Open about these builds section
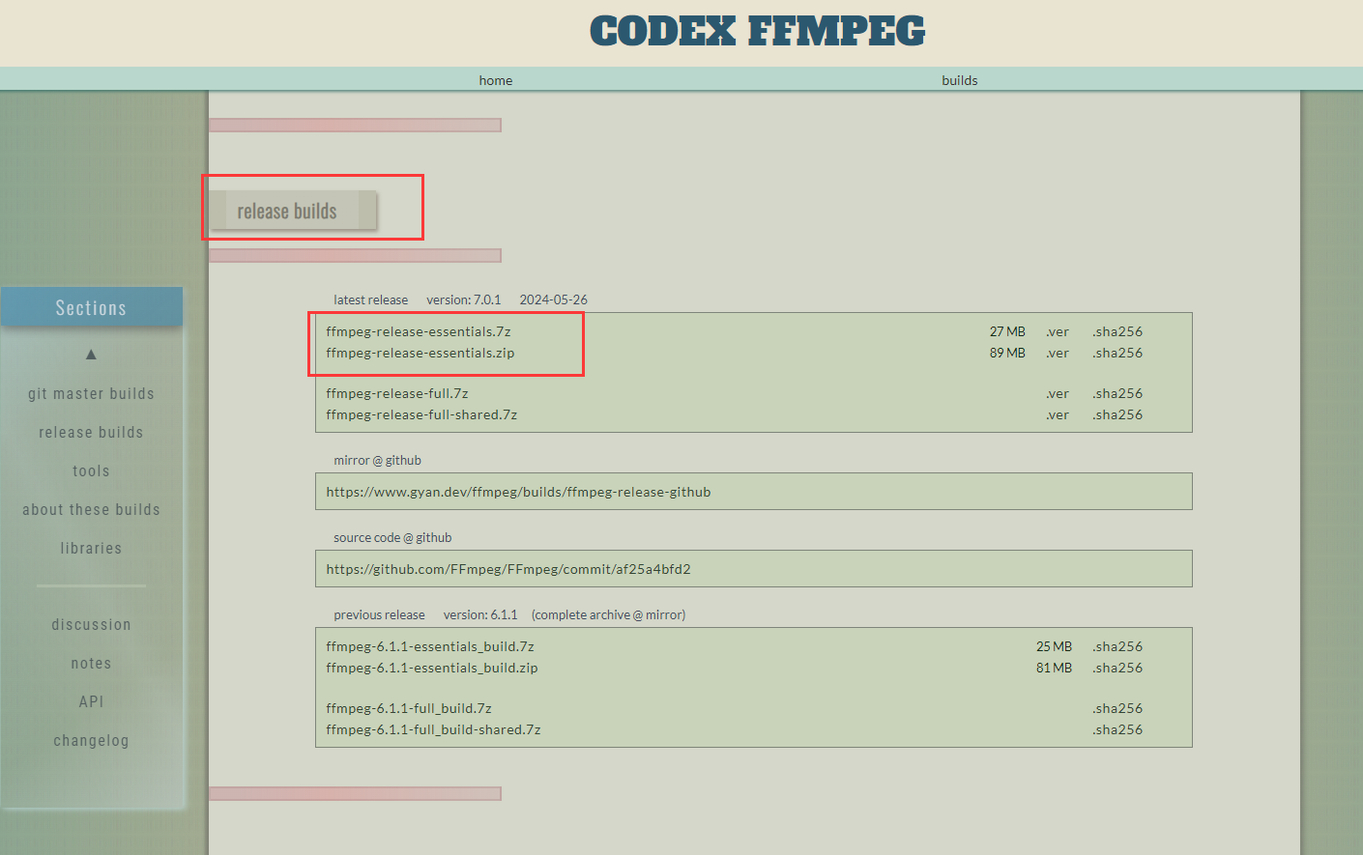The image size is (1363, 855). 91,509
